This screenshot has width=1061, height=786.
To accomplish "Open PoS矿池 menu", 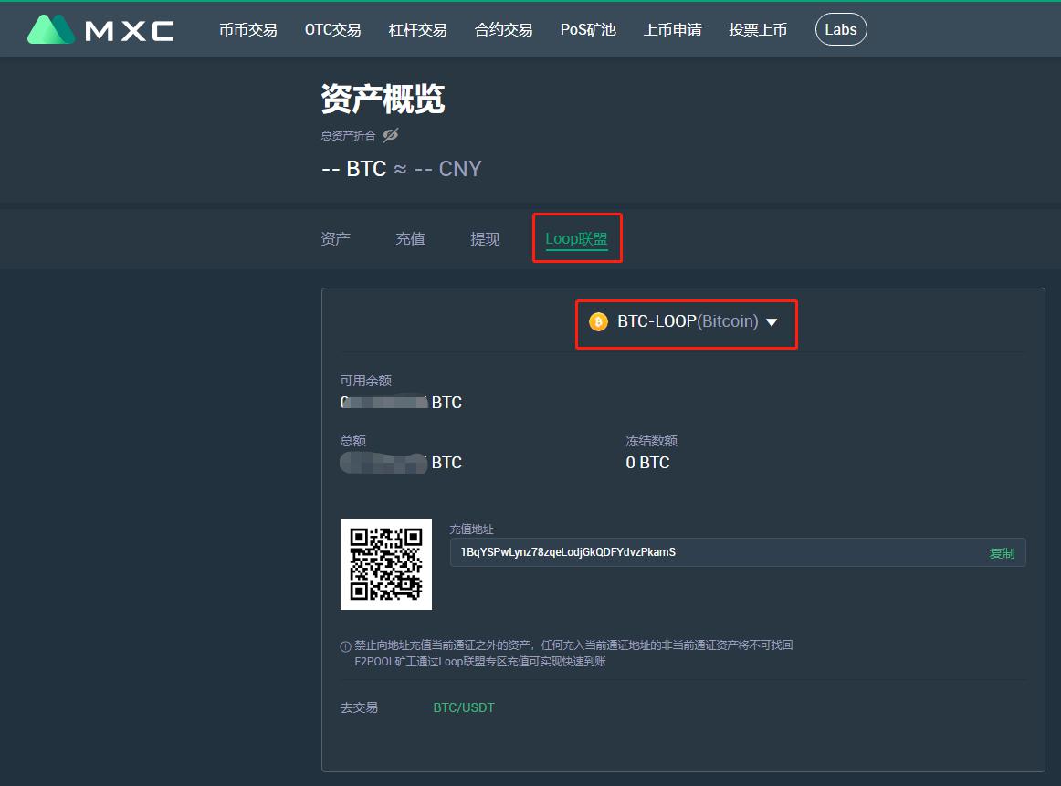I will (588, 30).
